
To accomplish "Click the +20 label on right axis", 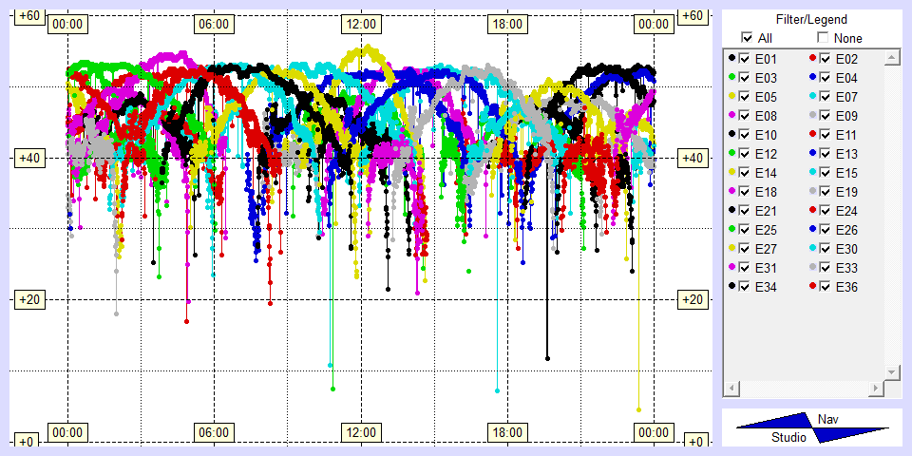I will click(x=694, y=300).
